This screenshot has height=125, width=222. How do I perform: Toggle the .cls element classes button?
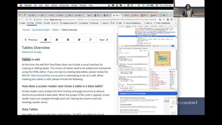tap(145, 51)
